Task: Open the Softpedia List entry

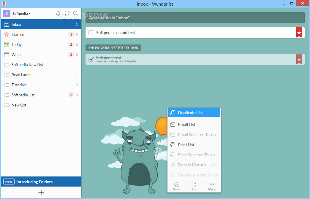Action: tap(41, 95)
